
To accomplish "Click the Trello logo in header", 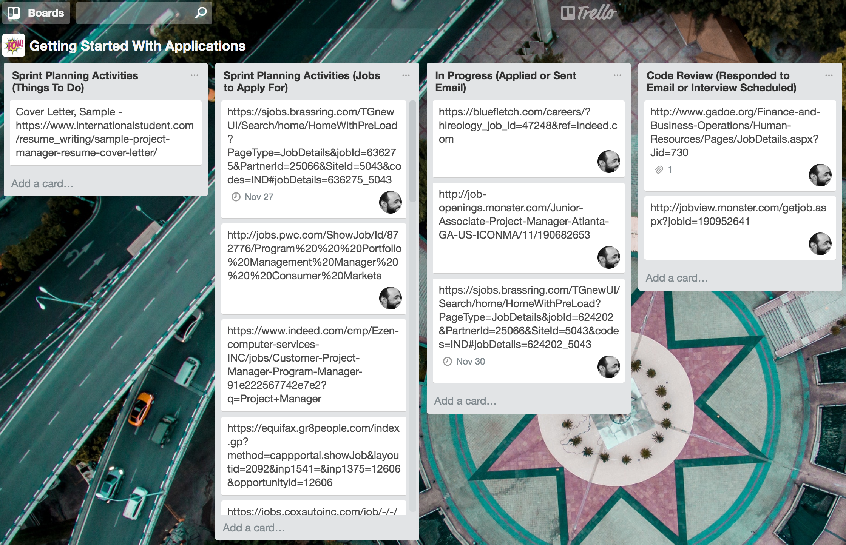I will click(588, 13).
